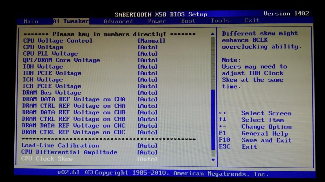Select DRAM DATA REF Voltage on CHA
Screen dimensions: 325x182
(74, 99)
